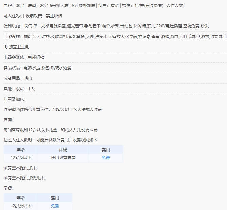Click the '使用现有床铺' table cell
This screenshot has width=227, height=210.
click(x=63, y=158)
